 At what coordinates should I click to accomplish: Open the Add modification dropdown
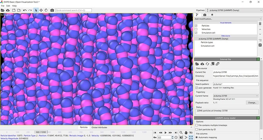tap(228, 19)
